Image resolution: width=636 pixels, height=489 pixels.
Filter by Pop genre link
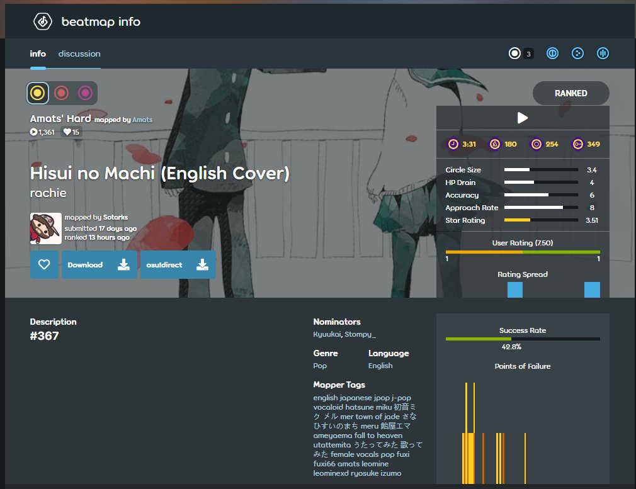[320, 366]
